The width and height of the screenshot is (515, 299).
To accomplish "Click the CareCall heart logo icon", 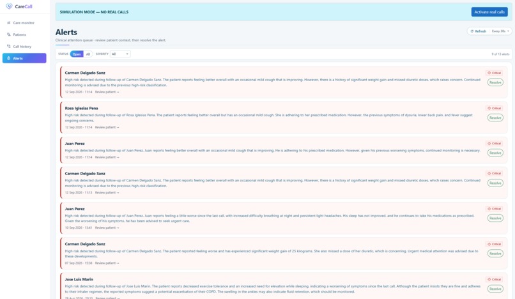I will click(x=9, y=6).
